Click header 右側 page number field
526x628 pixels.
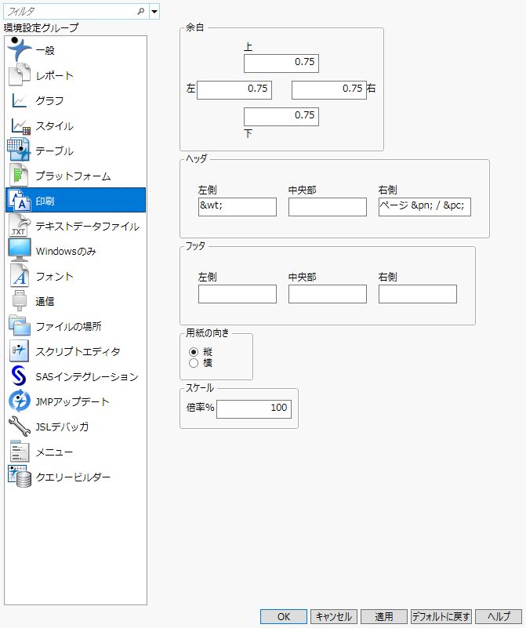425,207
